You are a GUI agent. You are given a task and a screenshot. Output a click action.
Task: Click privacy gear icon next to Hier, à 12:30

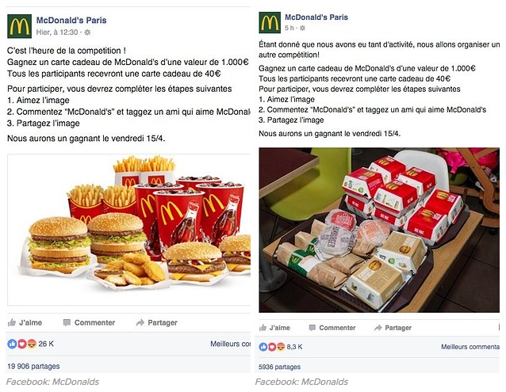[x=87, y=32]
